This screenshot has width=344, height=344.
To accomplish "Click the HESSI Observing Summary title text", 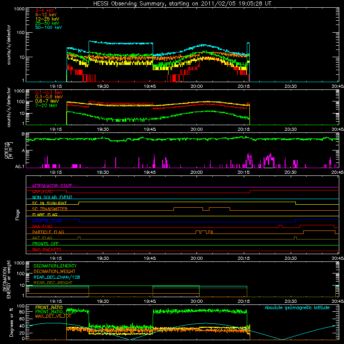I will point(182,4).
